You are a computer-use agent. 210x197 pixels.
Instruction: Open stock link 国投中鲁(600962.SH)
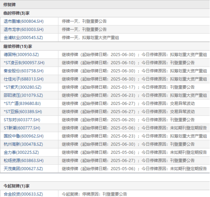(x=24, y=136)
